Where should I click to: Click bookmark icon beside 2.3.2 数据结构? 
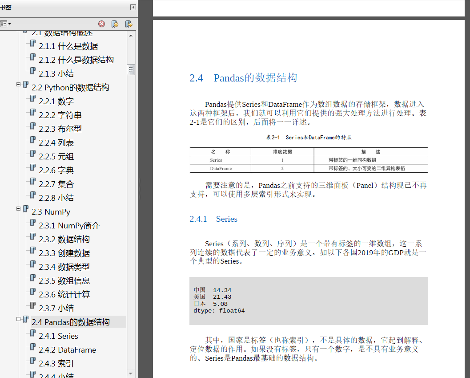32,236
